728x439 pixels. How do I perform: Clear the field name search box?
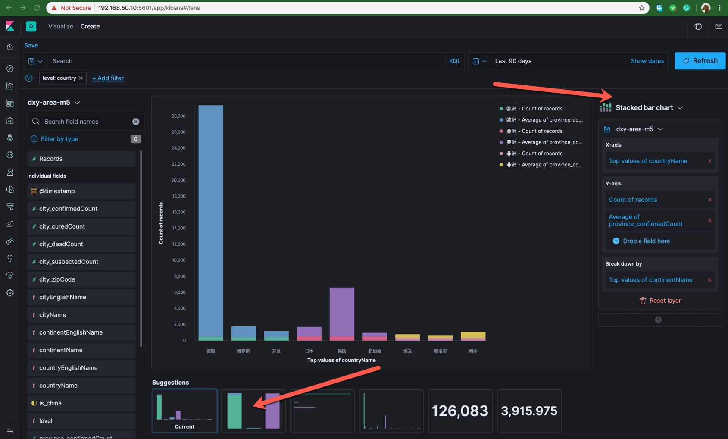click(x=136, y=122)
